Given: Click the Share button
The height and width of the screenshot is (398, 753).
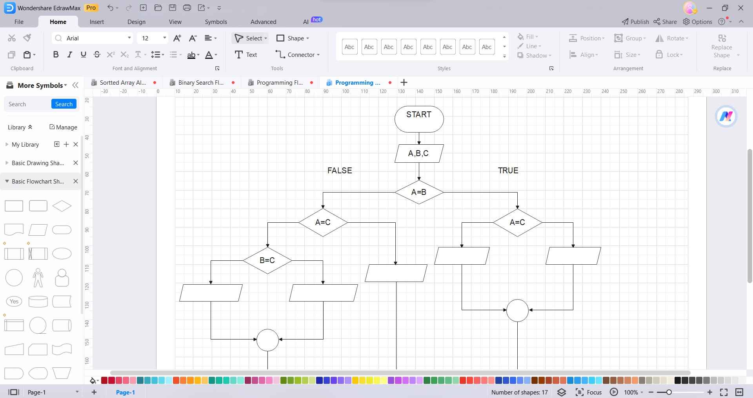Looking at the screenshot, I should [665, 22].
